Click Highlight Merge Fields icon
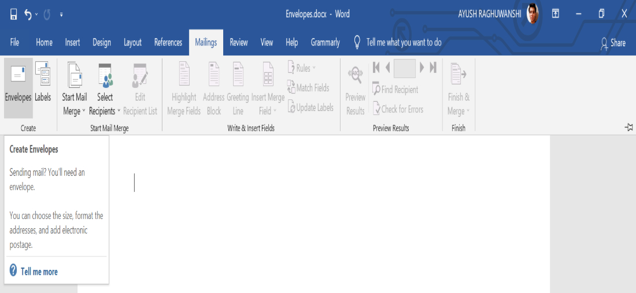This screenshot has width=636, height=293. 184,87
